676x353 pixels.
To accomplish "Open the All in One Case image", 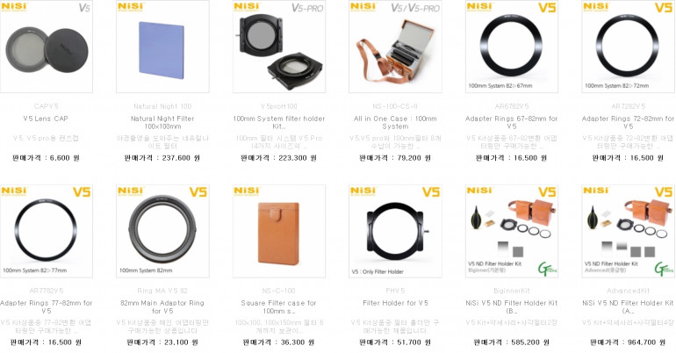I will (395, 47).
